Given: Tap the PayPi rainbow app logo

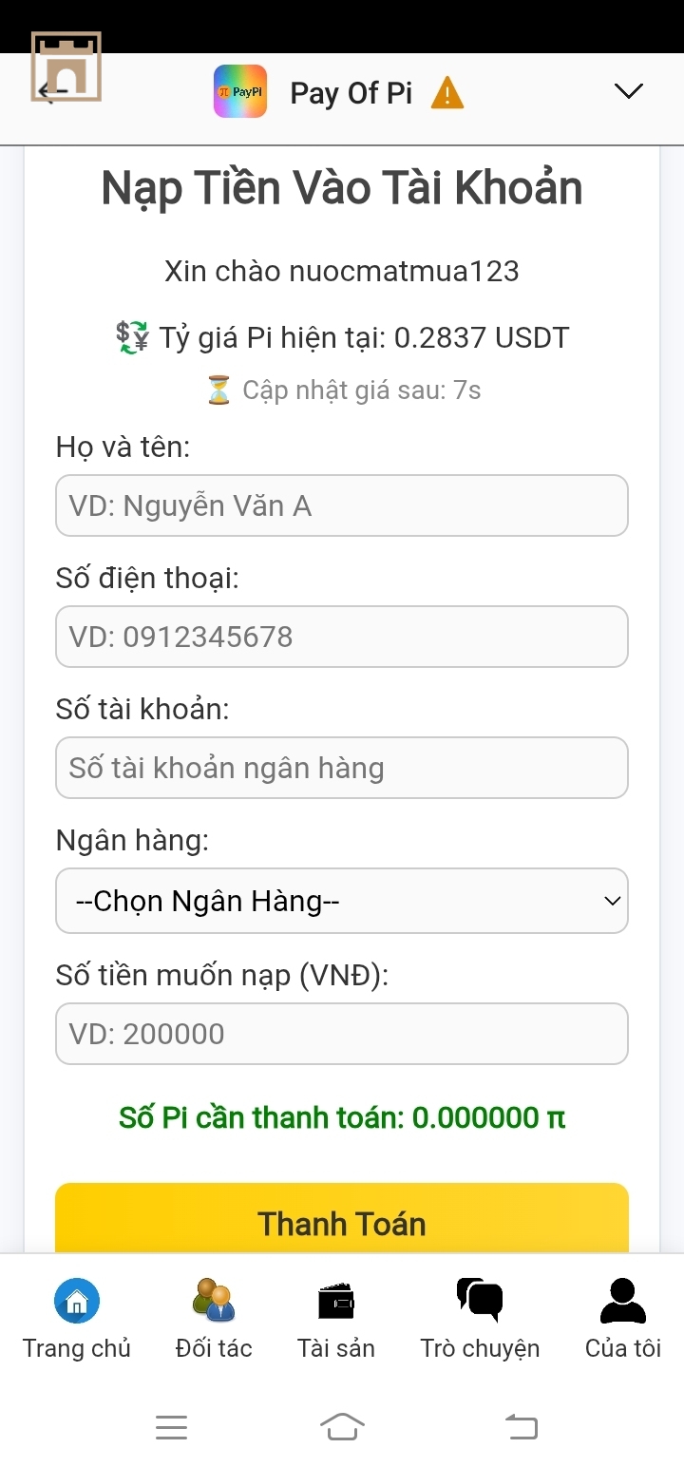Looking at the screenshot, I should click(x=240, y=92).
